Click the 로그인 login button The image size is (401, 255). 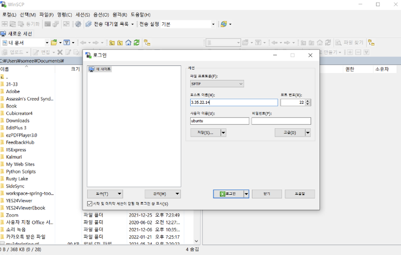(x=228, y=194)
